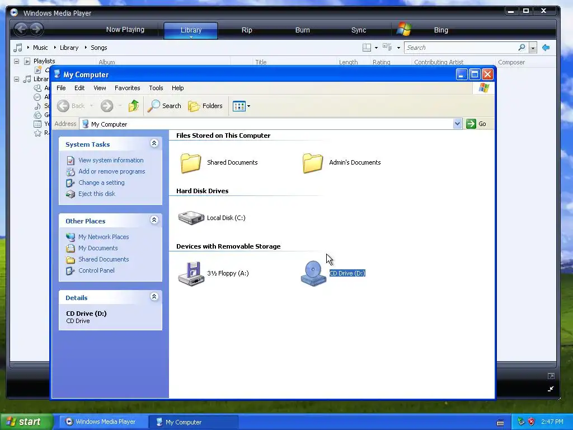Click the Library tab
Screen dimensions: 573x430
click(191, 30)
